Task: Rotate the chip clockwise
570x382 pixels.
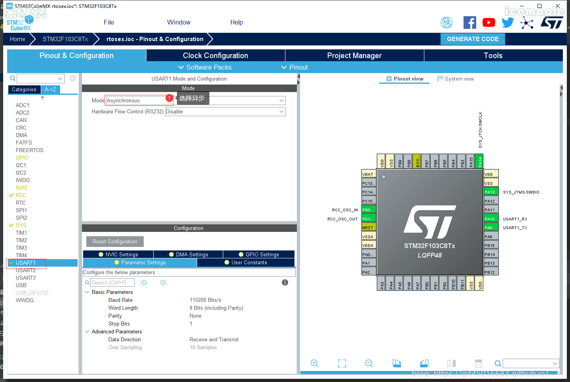Action: pos(397,363)
